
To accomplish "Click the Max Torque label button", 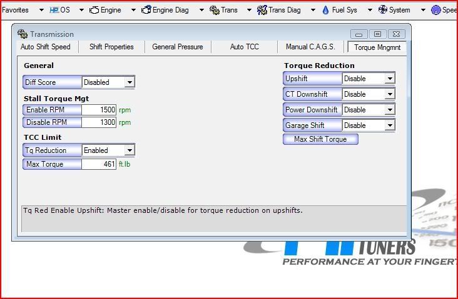I will 53,164.
